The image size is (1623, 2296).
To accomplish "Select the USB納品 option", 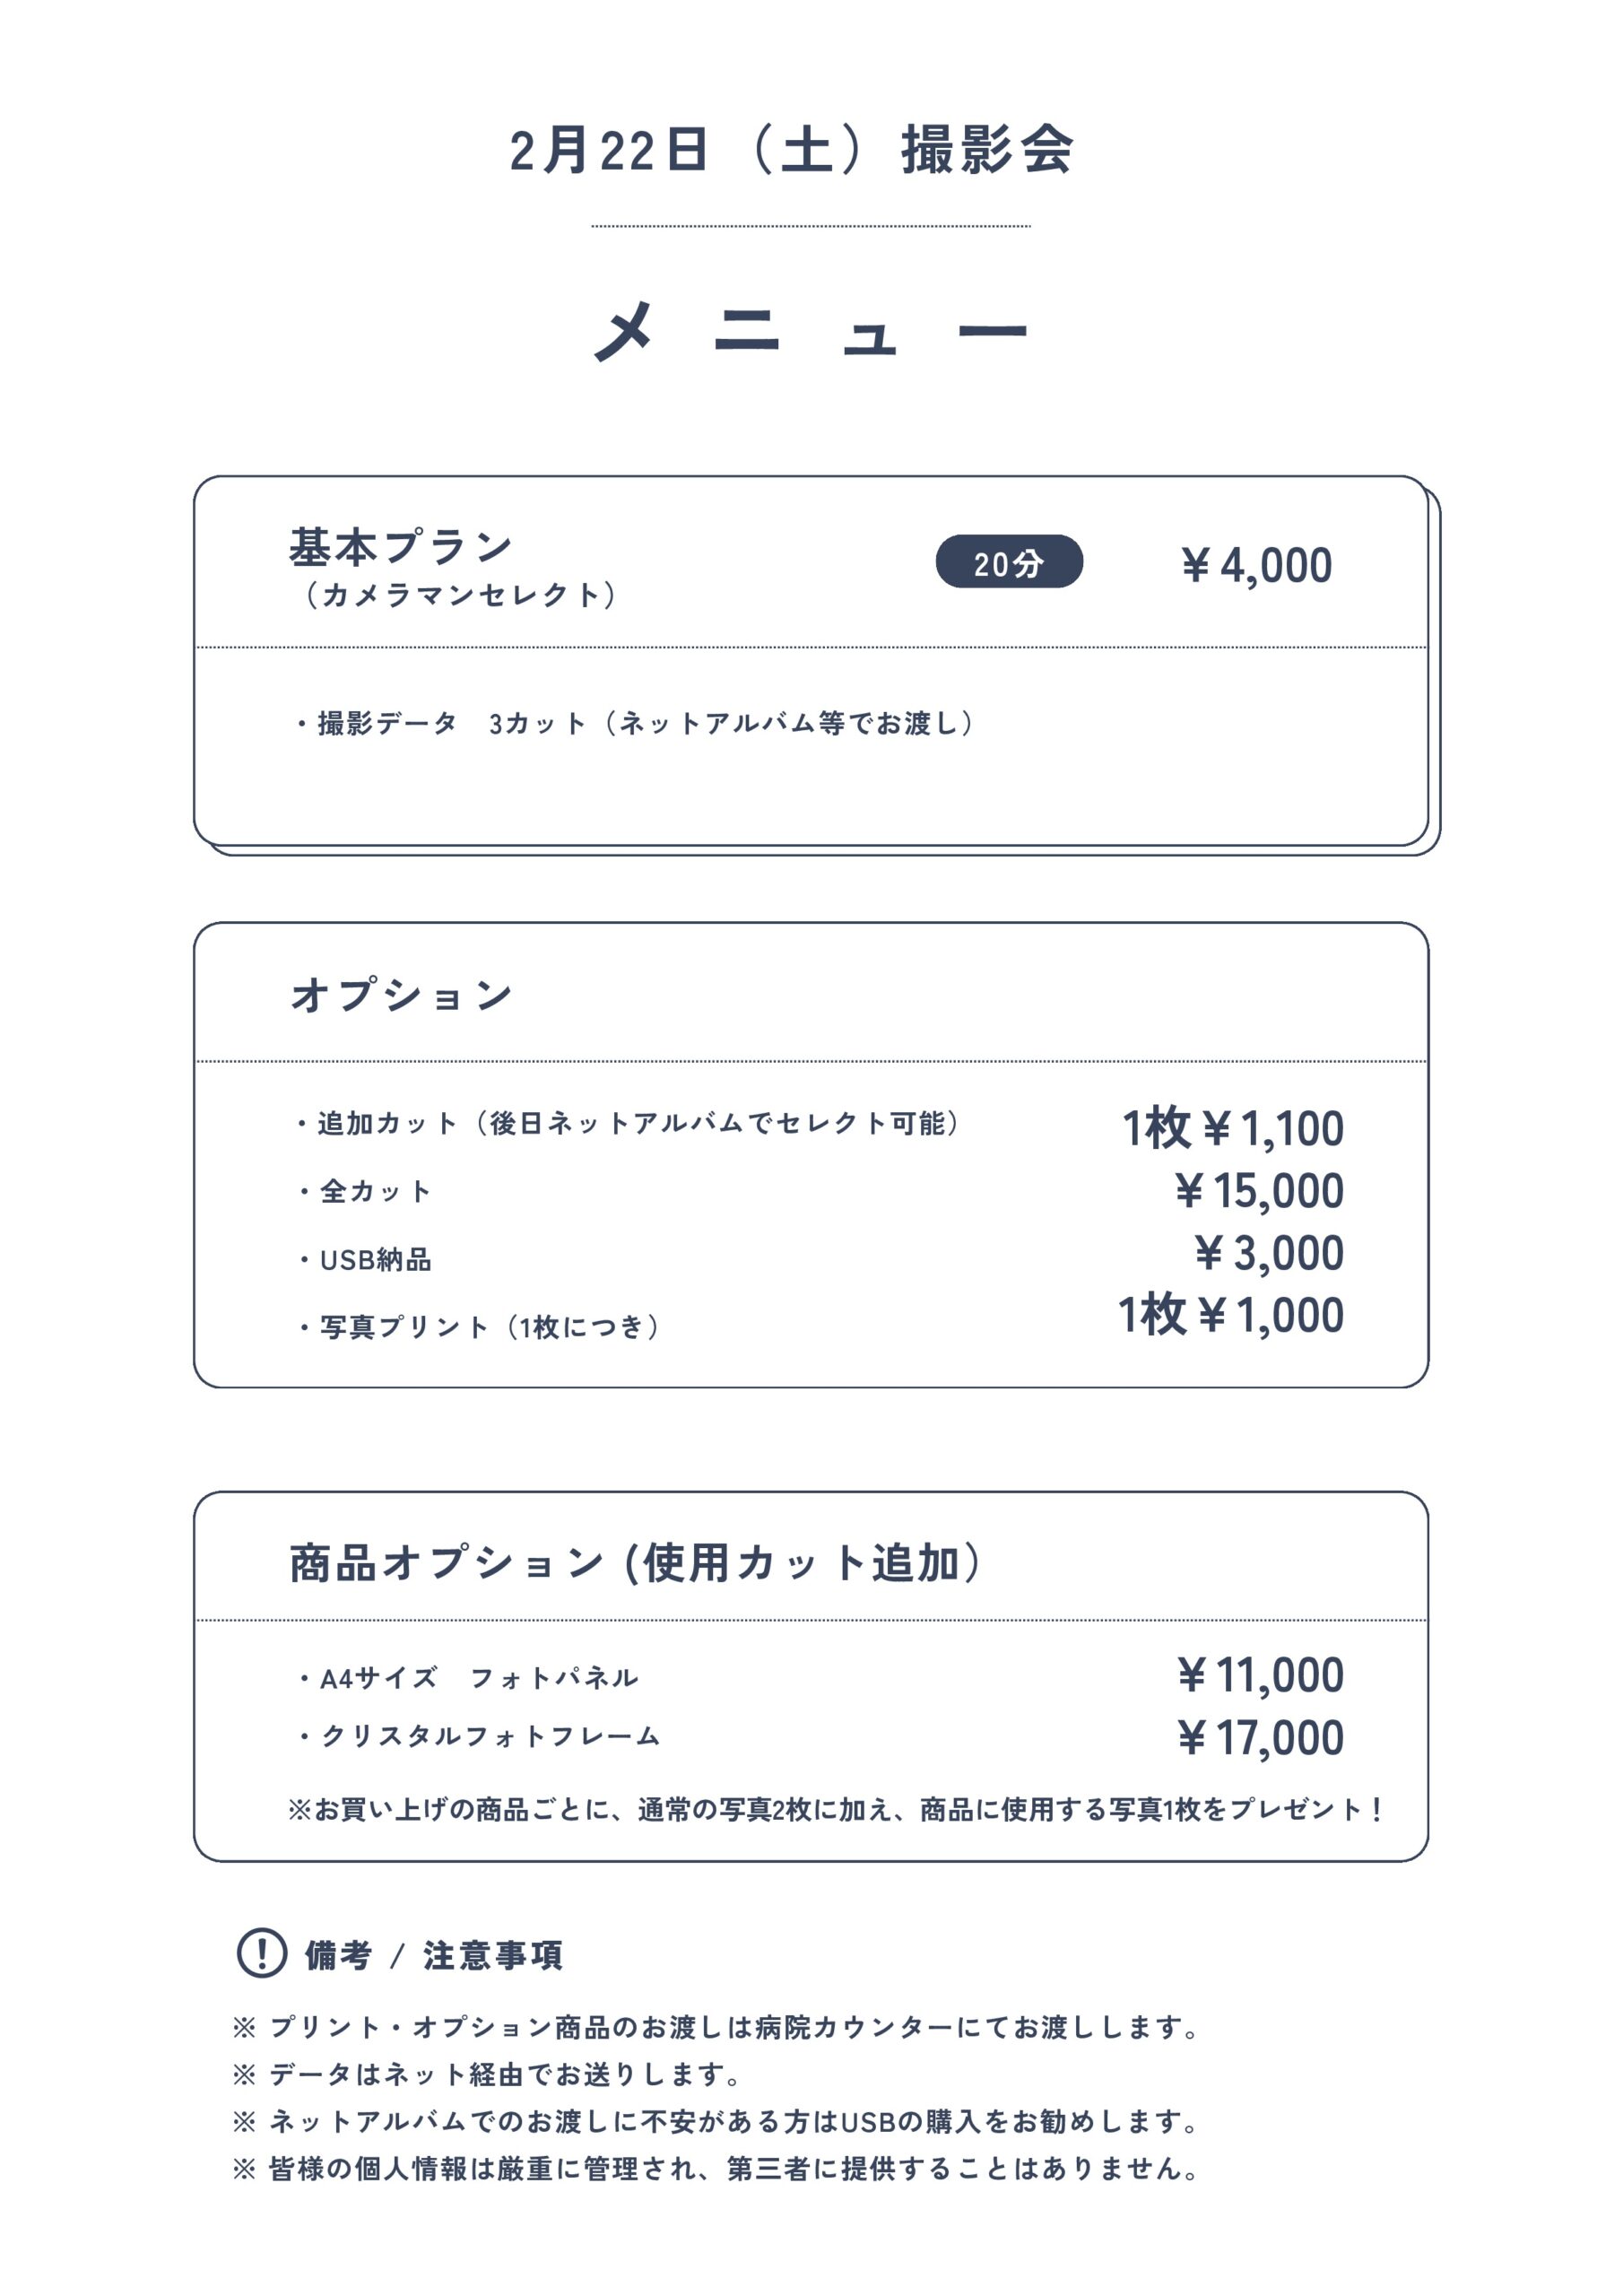I will (x=366, y=1260).
